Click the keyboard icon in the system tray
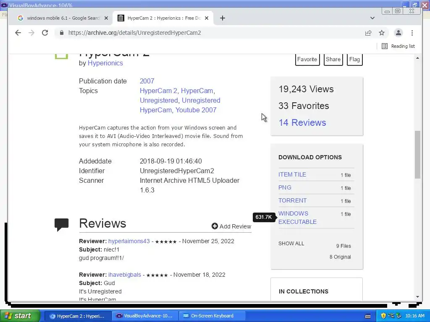The image size is (430, 322). [x=368, y=316]
